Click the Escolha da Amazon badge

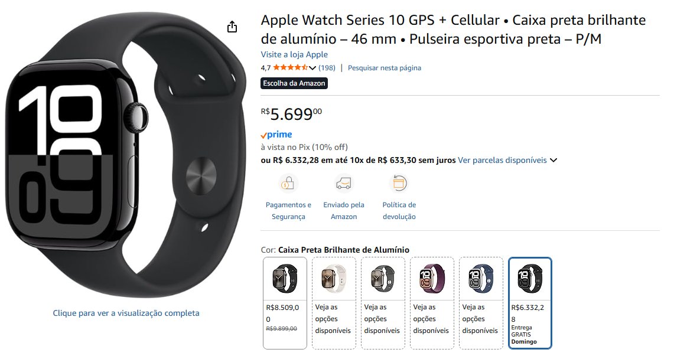[294, 83]
